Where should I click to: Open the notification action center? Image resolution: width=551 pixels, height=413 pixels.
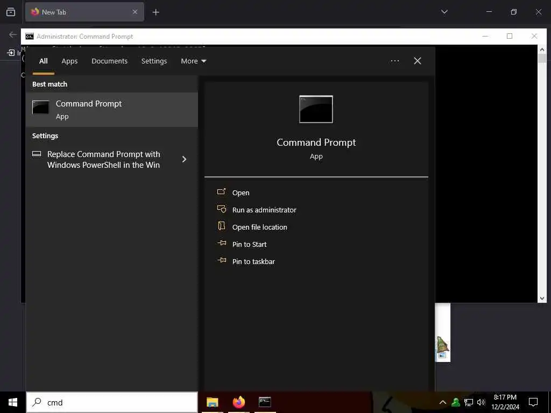(533, 402)
